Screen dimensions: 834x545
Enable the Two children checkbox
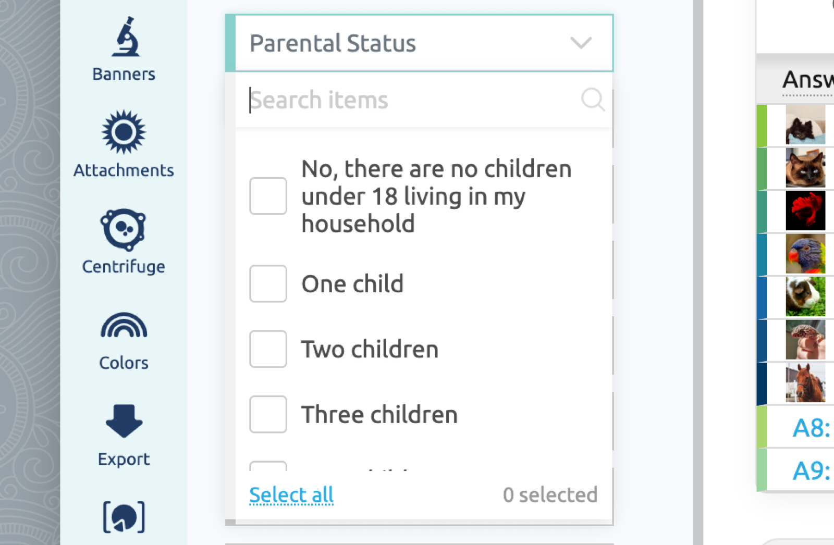coord(268,349)
